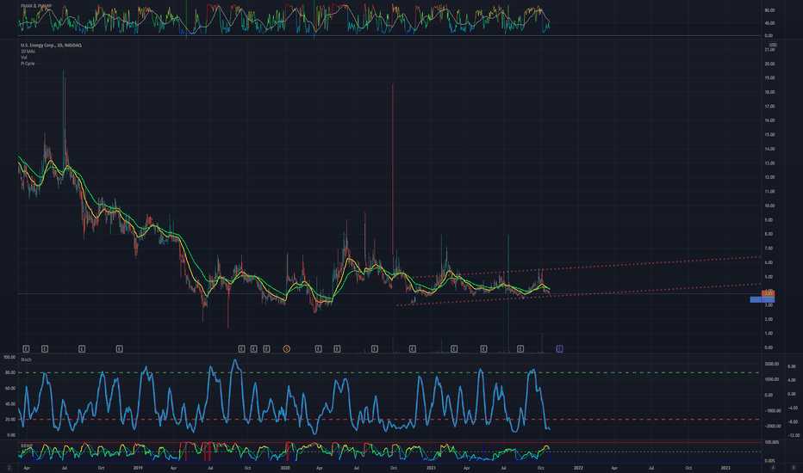The width and height of the screenshot is (803, 473).
Task: Toggle the B button at bottom right corner
Action: click(x=794, y=467)
